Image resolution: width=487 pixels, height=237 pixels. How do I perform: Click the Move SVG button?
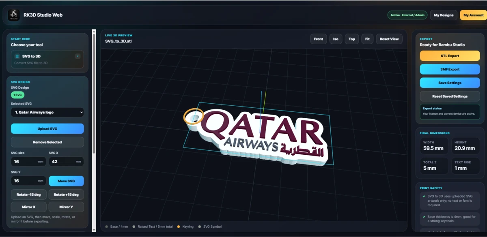click(x=66, y=181)
